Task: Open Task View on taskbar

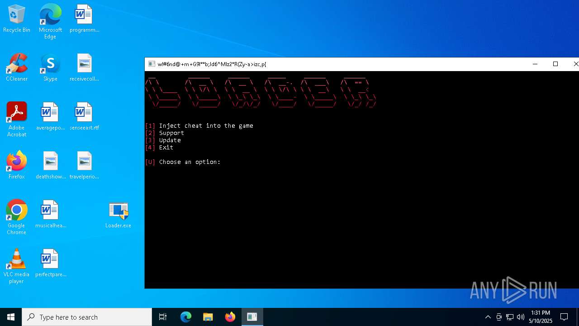Action: [x=163, y=317]
